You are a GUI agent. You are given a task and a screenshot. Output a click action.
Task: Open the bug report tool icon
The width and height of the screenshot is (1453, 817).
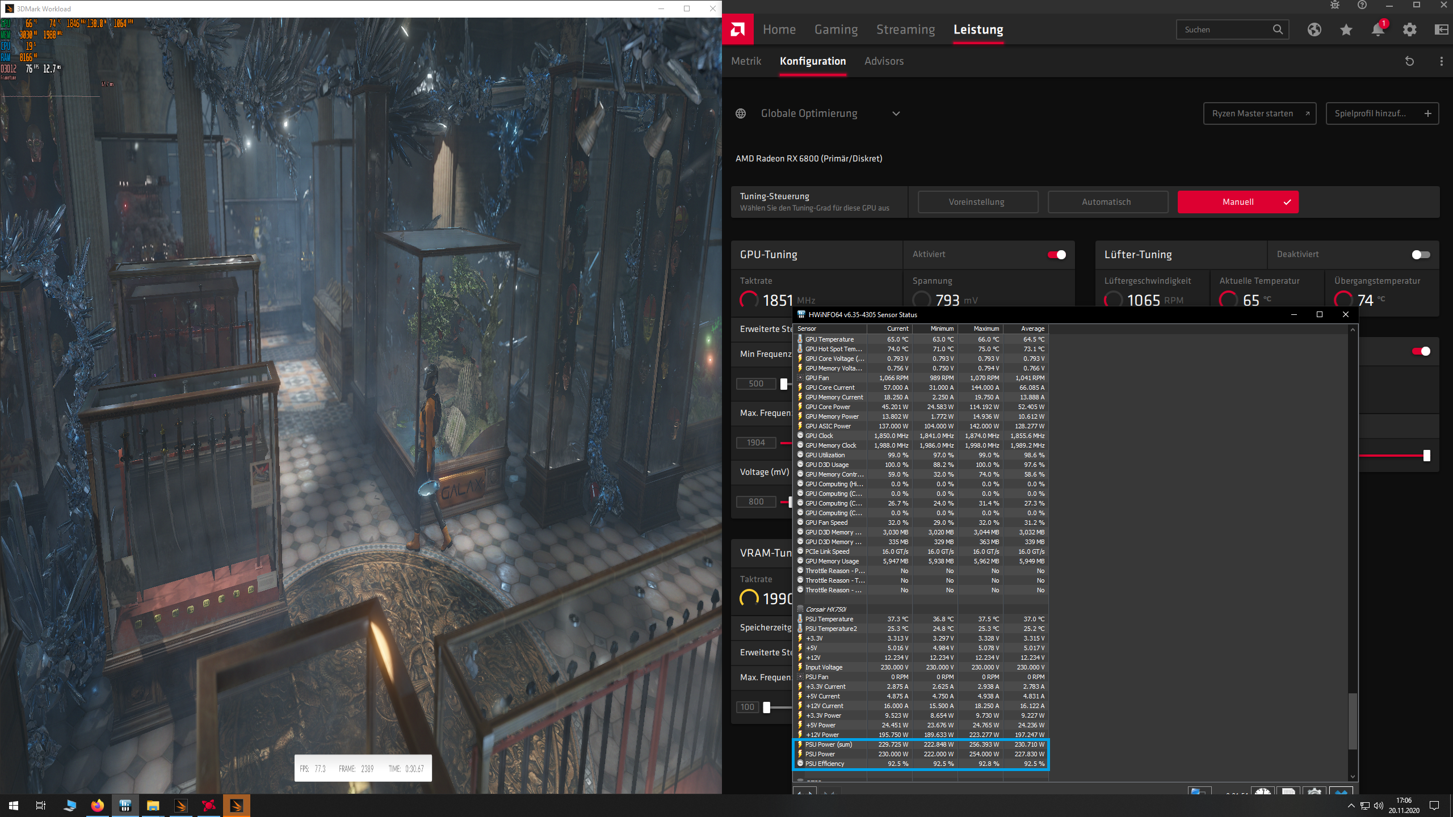[x=1335, y=5]
